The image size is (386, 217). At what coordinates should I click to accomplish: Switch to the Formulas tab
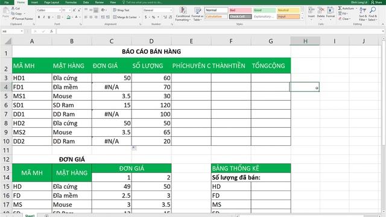point(71,2)
